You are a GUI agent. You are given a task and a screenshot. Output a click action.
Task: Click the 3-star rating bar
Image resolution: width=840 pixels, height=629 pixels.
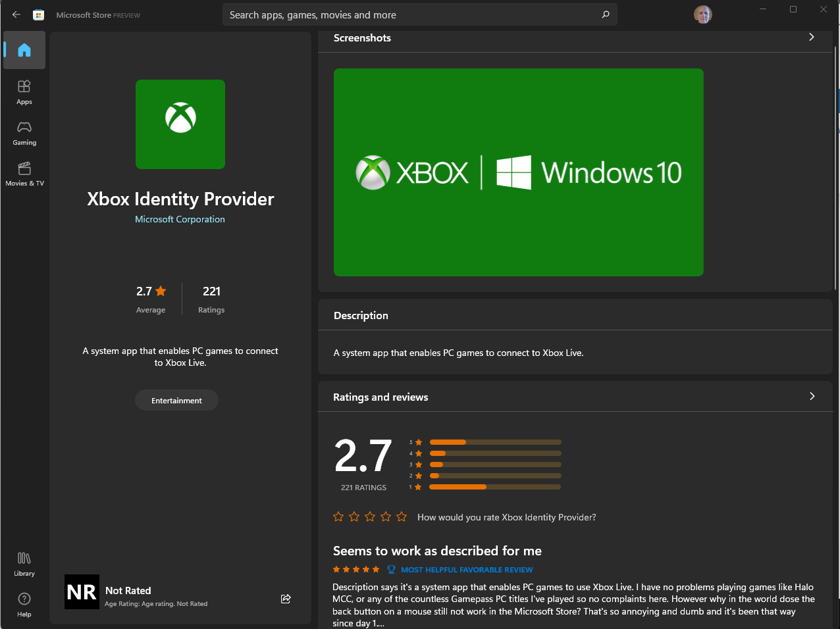496,465
